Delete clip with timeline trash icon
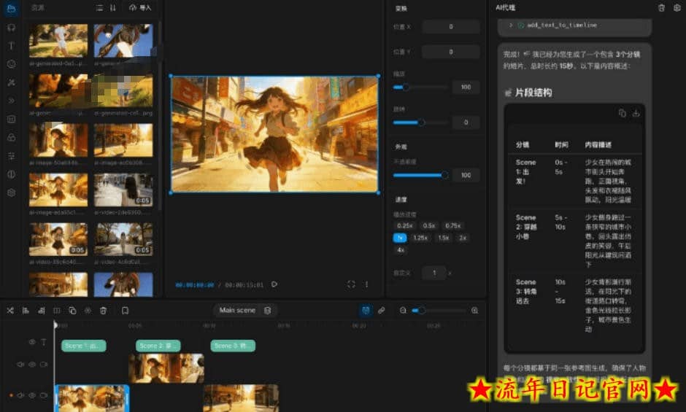686x412 pixels. click(103, 311)
